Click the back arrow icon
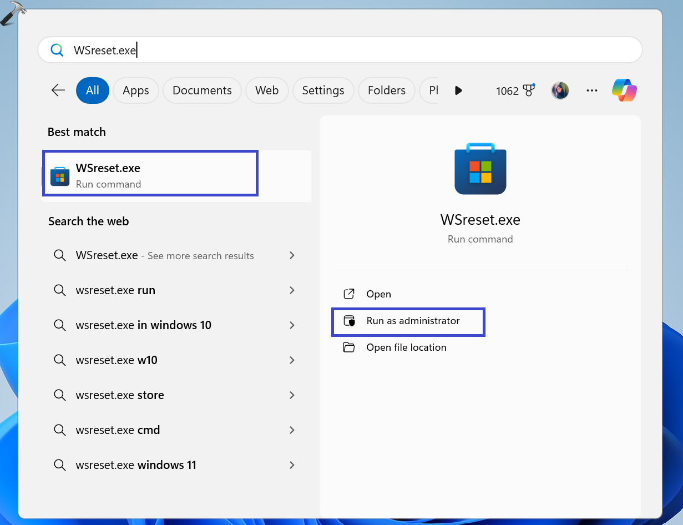This screenshot has width=683, height=525. (x=58, y=90)
